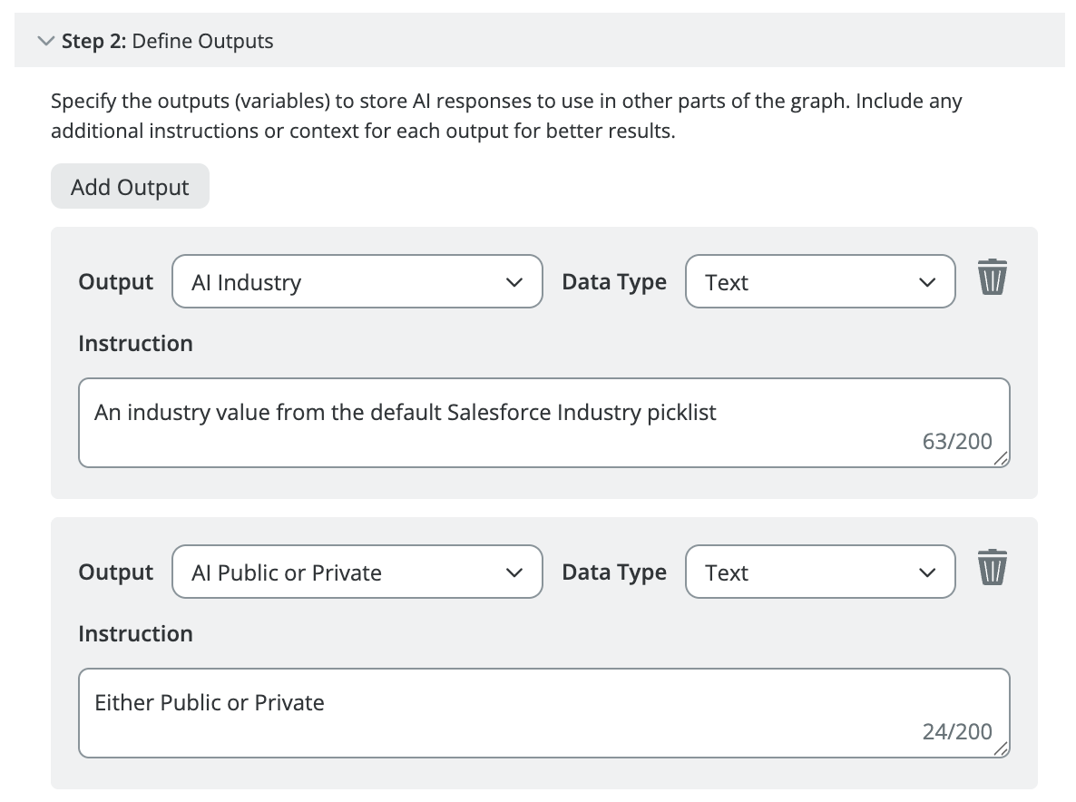This screenshot has height=802, width=1076.
Task: Open Data Type dropdown in AI Industry row
Action: click(819, 282)
